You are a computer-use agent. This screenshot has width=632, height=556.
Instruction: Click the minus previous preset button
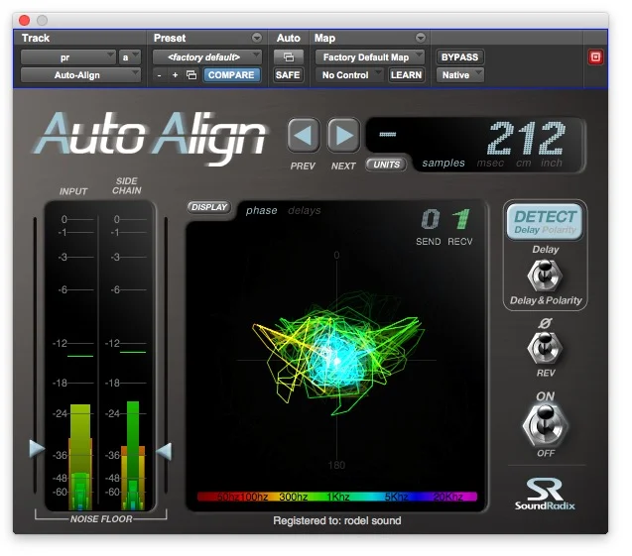tap(160, 75)
